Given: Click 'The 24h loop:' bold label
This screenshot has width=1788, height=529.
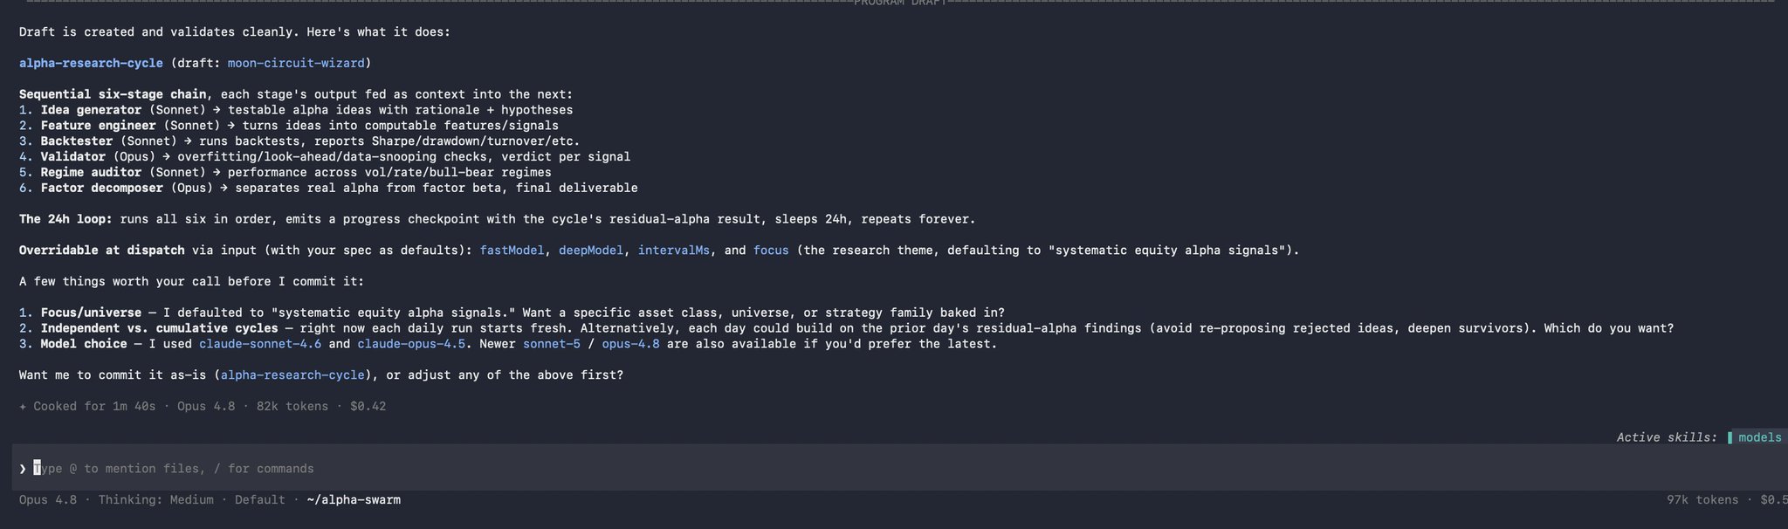Looking at the screenshot, I should pyautogui.click(x=65, y=219).
